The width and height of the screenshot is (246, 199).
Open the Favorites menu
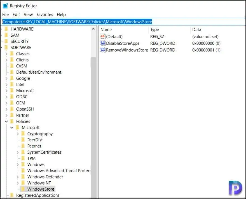tap(45, 15)
